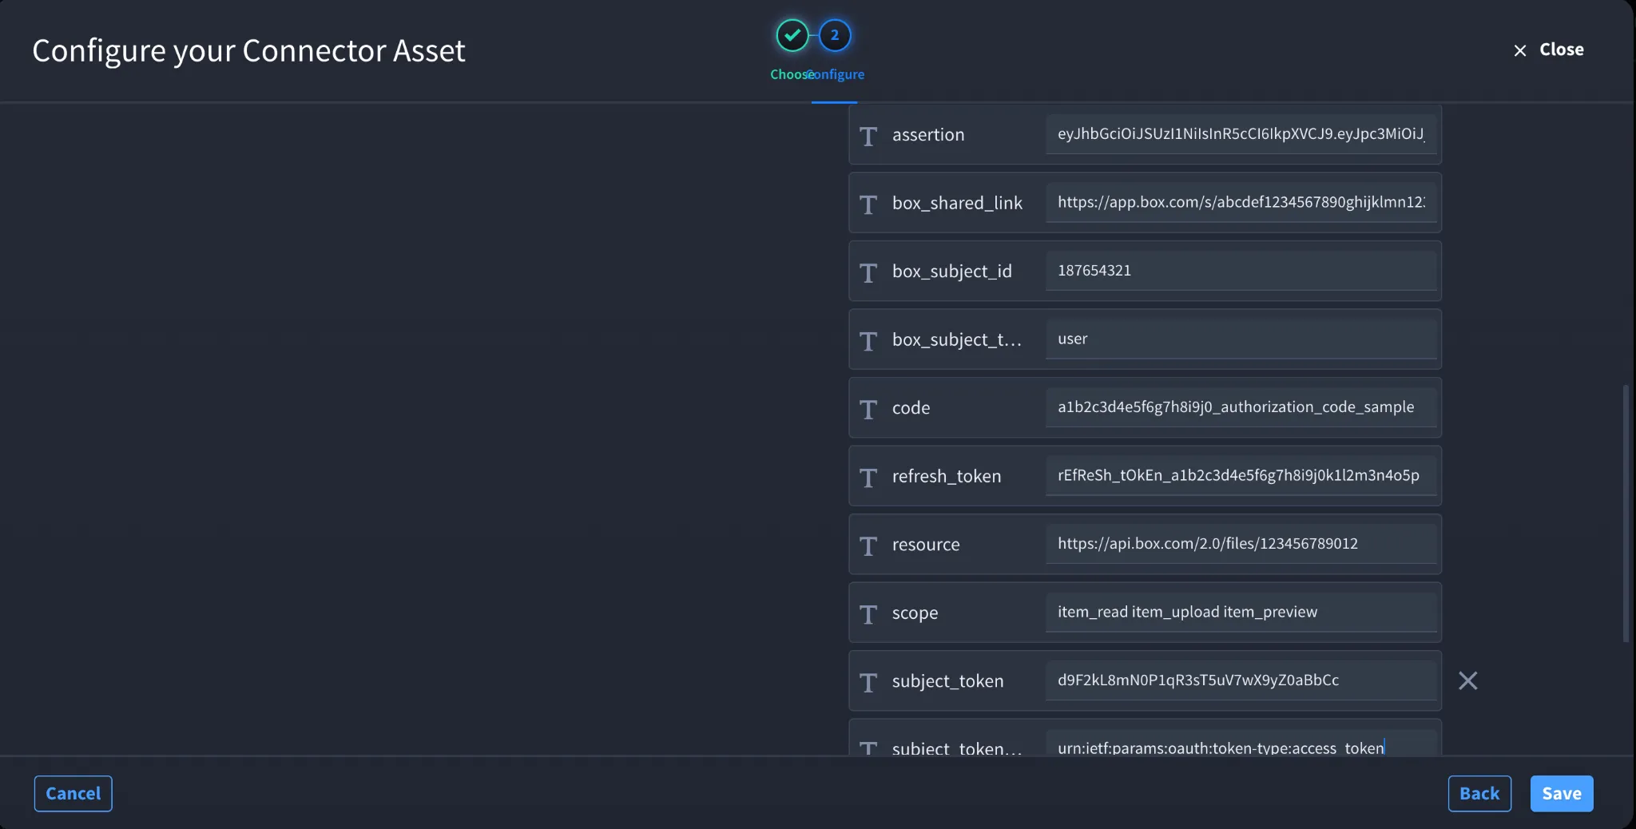Screen dimensions: 1636x829
Task: Remove the subject_token field with X icon
Action: (1467, 680)
